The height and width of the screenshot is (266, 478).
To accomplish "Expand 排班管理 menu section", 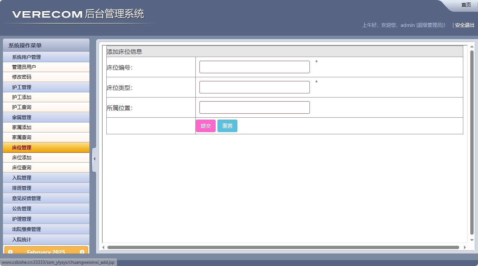I will point(46,188).
